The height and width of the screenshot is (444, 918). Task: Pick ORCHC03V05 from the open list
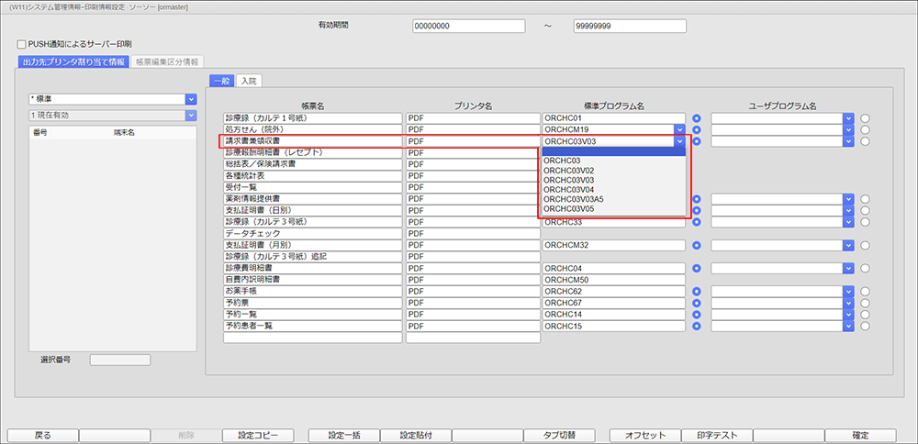pos(568,209)
